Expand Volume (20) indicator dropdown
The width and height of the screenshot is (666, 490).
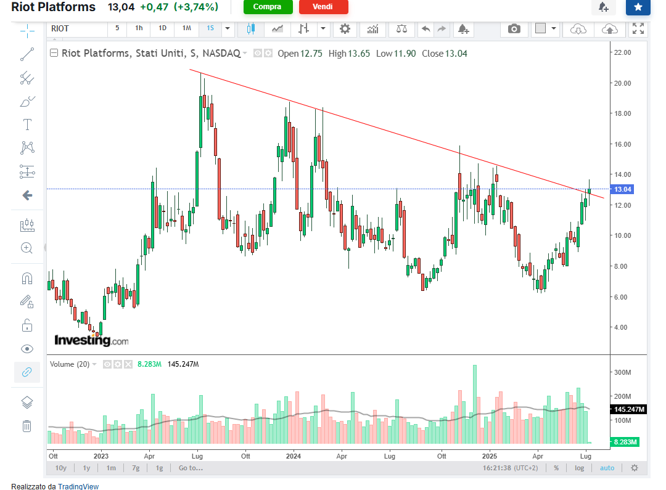tap(94, 364)
